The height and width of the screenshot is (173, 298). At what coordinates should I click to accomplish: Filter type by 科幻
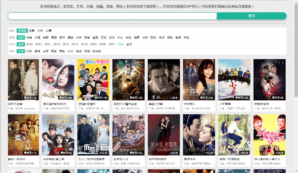point(120,38)
